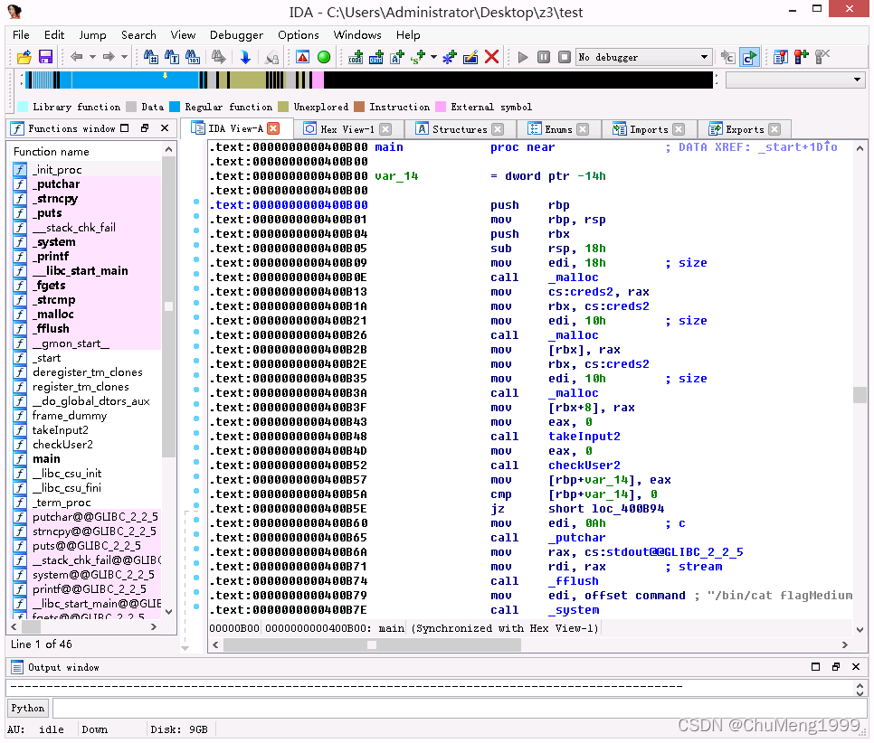This screenshot has height=743, width=874.
Task: Jump back with the left arrow icon
Action: [x=77, y=57]
